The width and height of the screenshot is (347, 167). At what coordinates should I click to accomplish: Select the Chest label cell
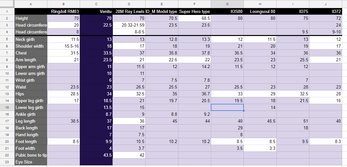point(31,53)
